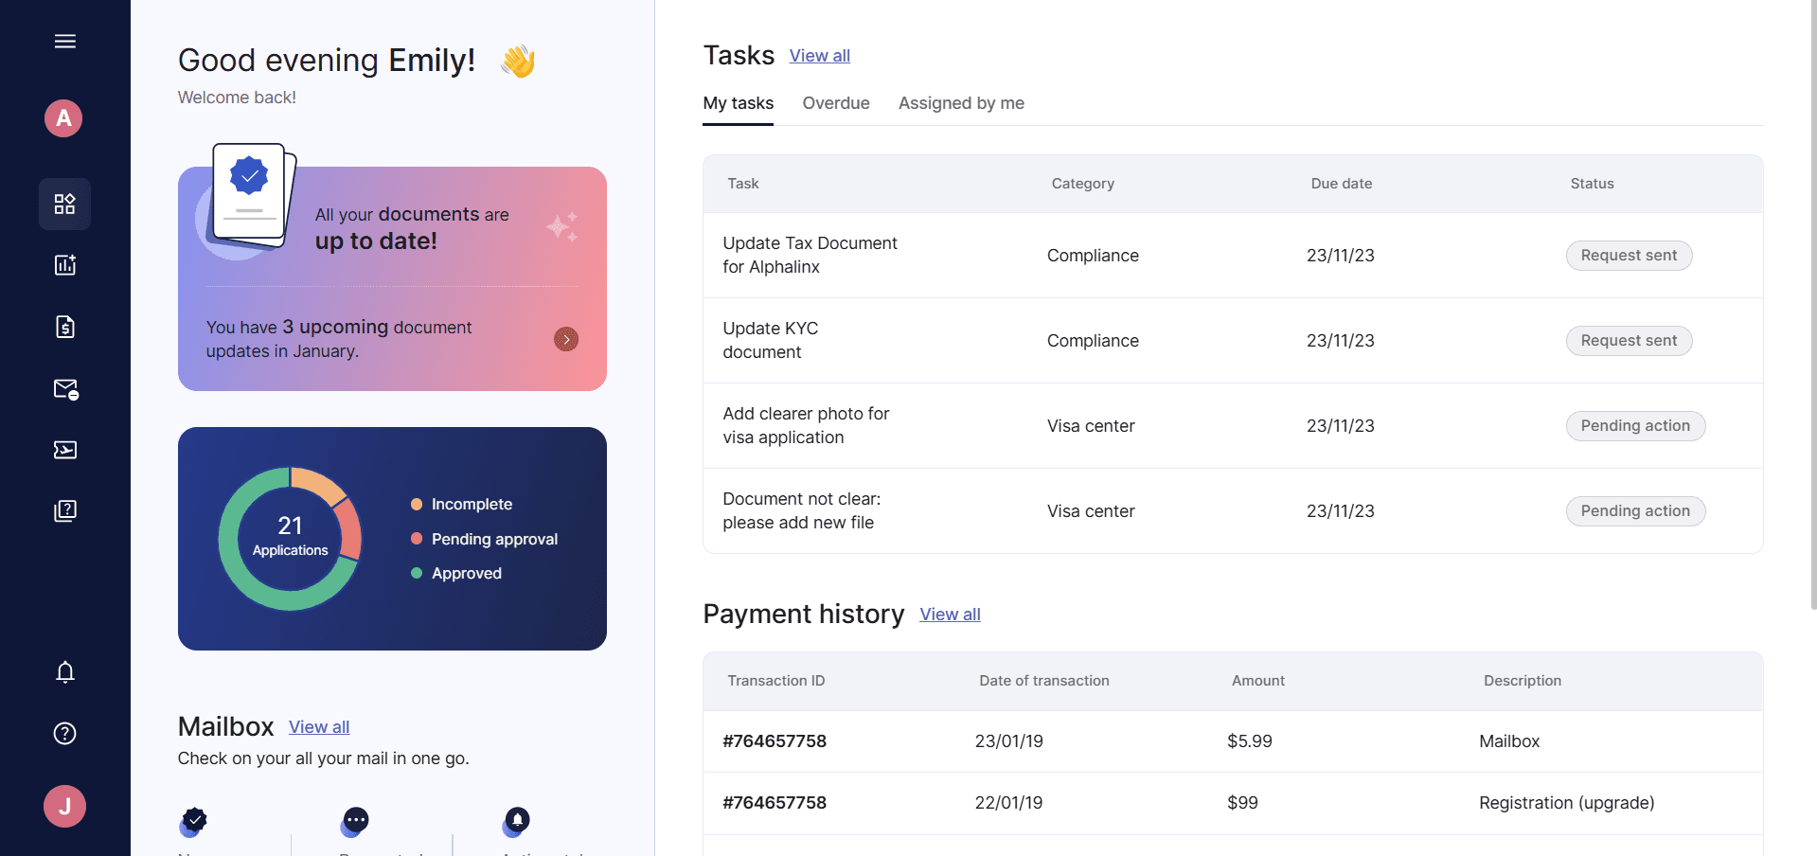The height and width of the screenshot is (856, 1817).
Task: Click Pending action for clearer photo task
Action: coord(1635,426)
